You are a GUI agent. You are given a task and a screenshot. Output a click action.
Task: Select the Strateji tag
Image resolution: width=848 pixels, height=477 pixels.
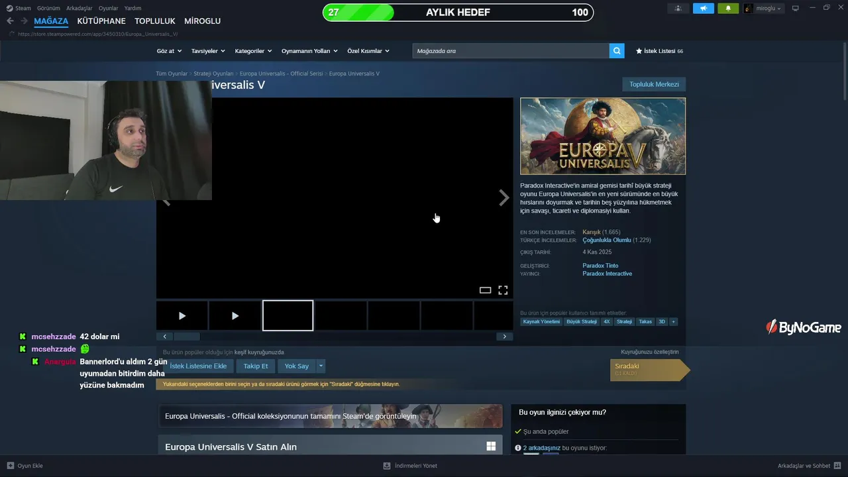pos(624,322)
